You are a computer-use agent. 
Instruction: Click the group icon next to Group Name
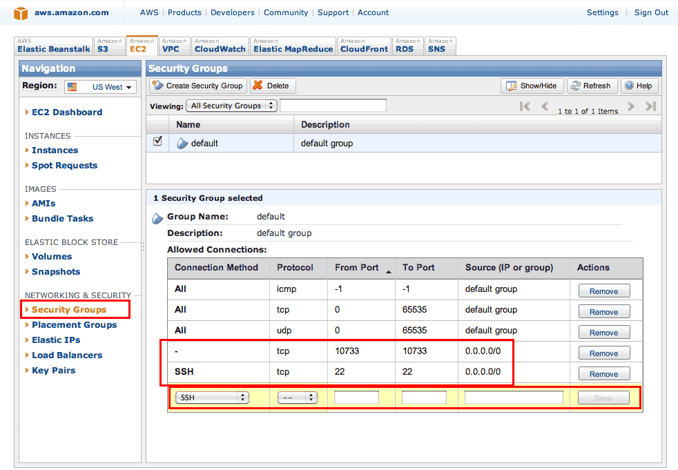(x=157, y=218)
